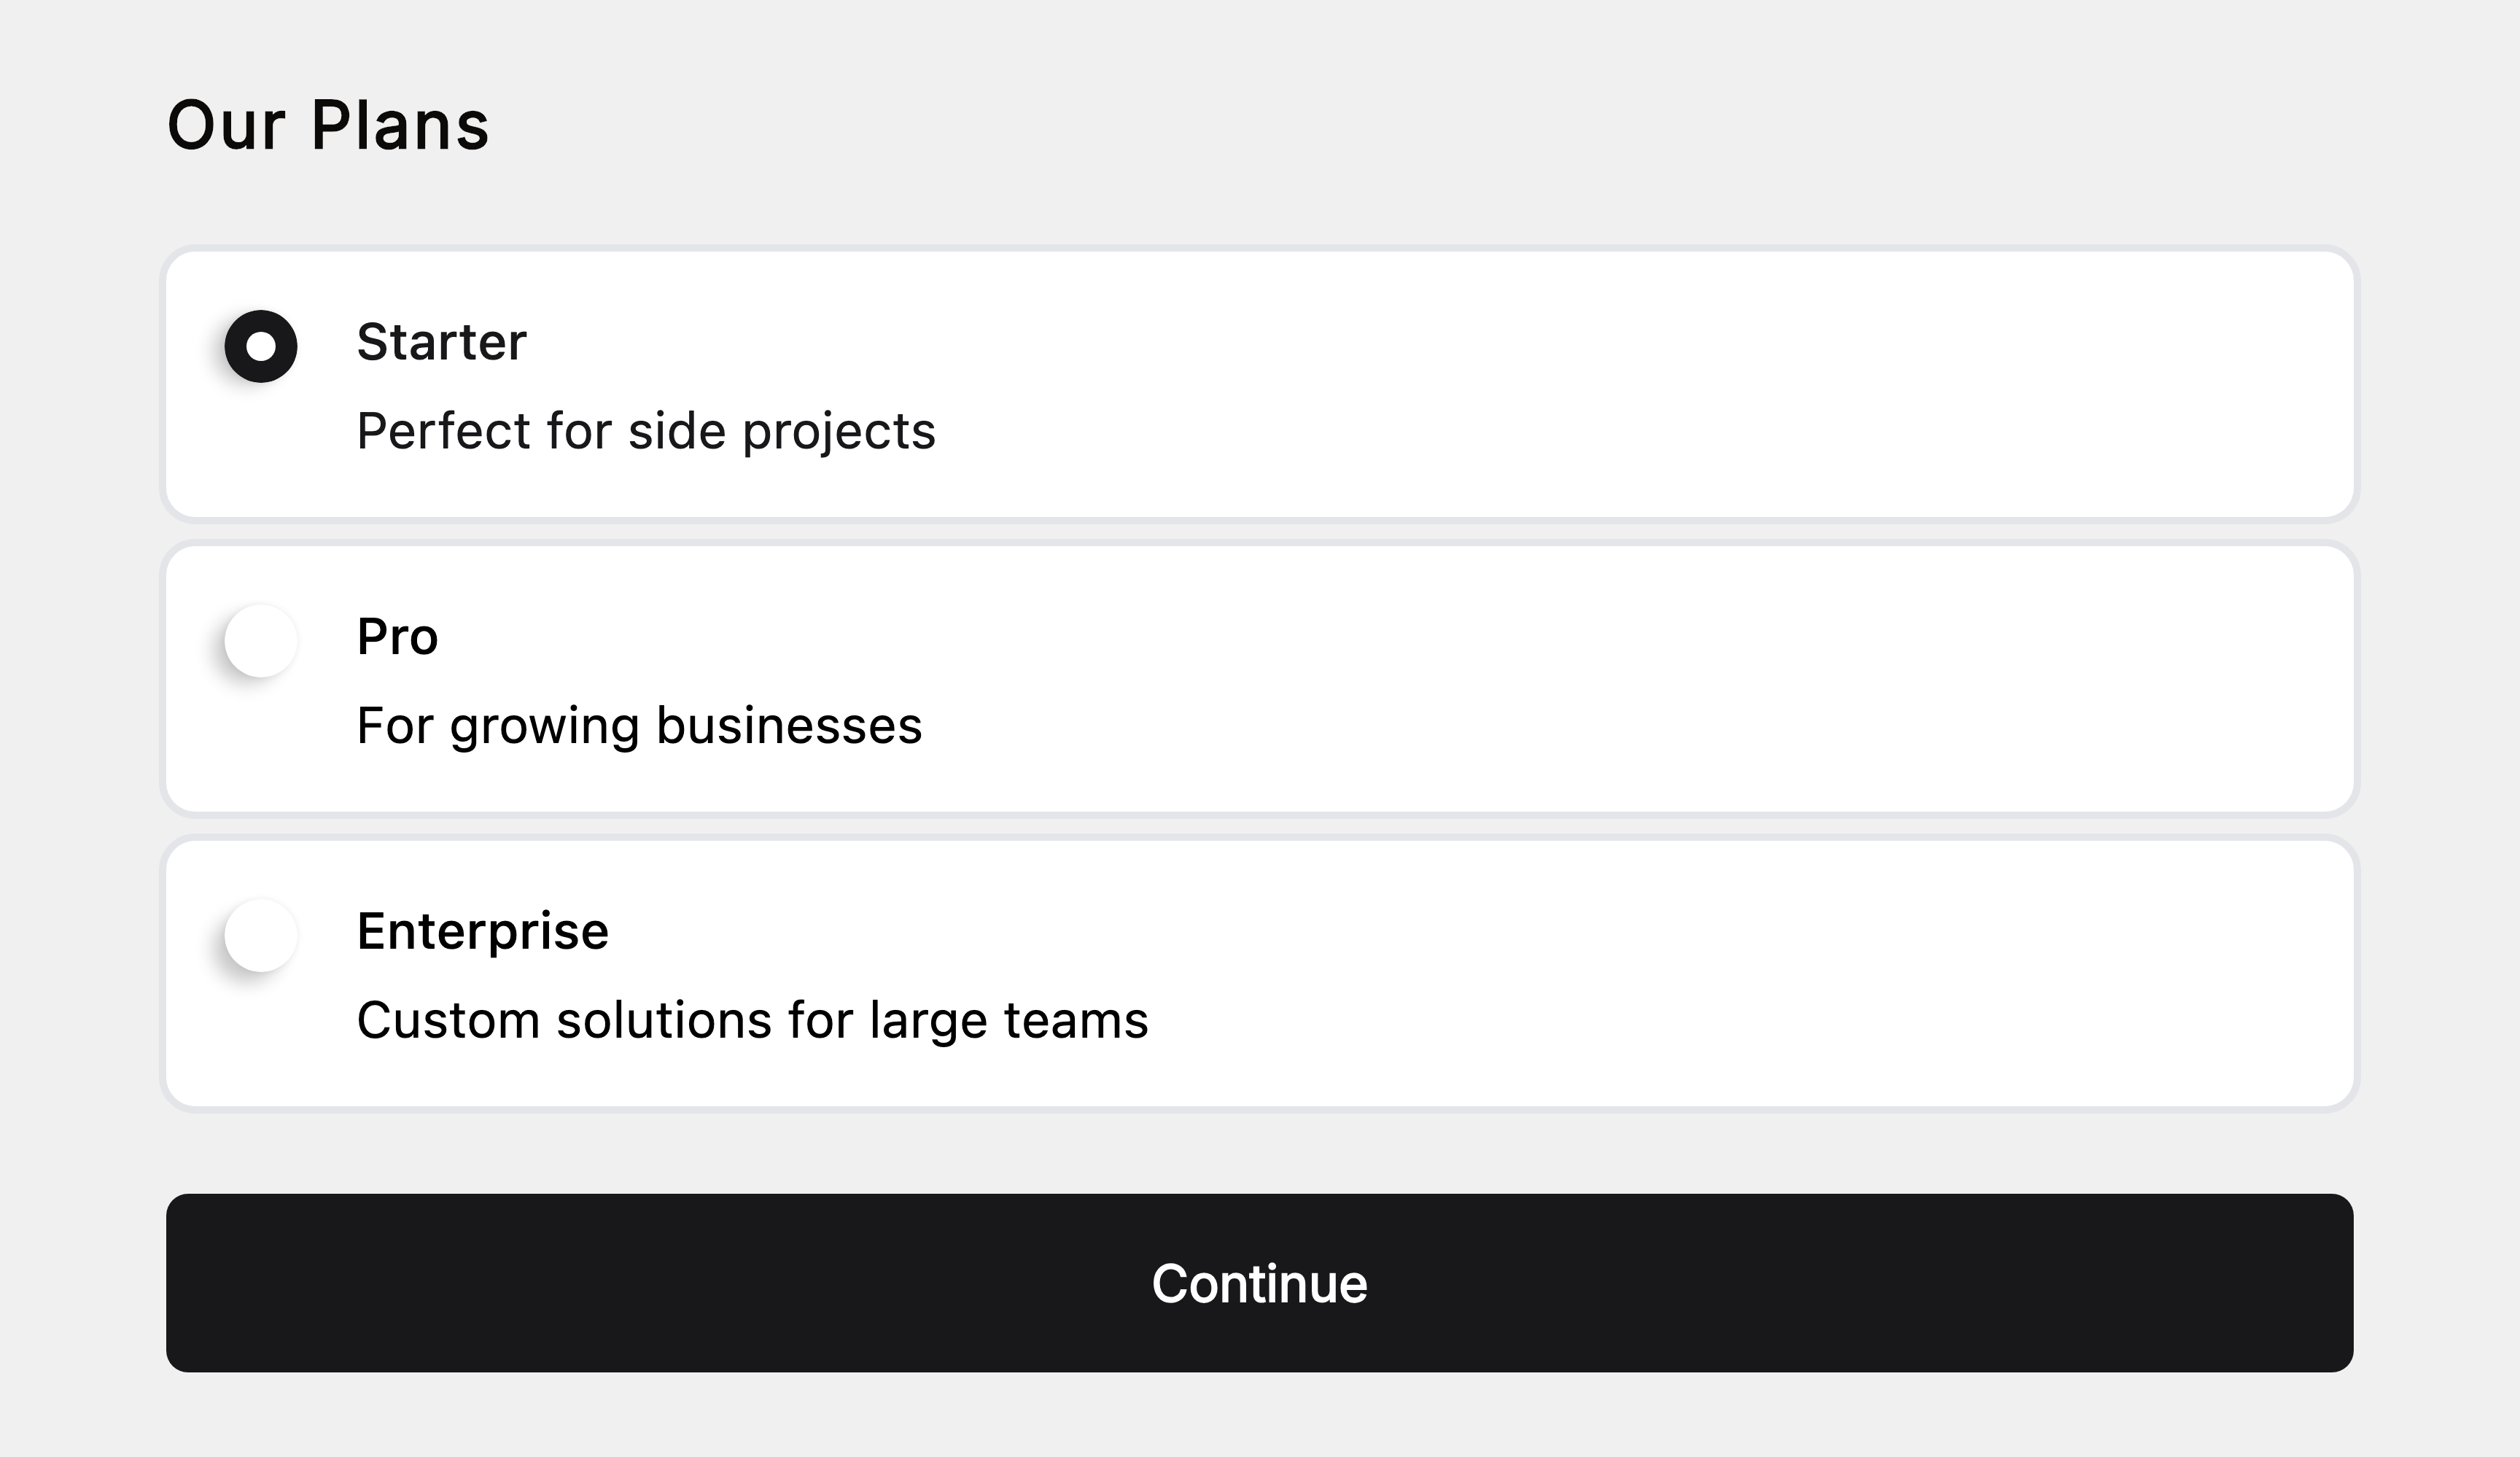Choose the plan for growing businesses
This screenshot has width=2520, height=1457.
(261, 641)
